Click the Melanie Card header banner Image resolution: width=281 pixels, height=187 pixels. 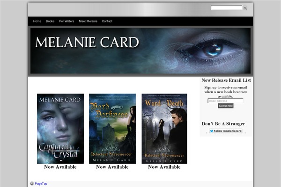click(140, 51)
